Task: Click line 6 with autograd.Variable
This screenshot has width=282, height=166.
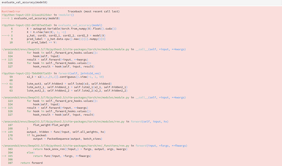Action: tap(64, 29)
